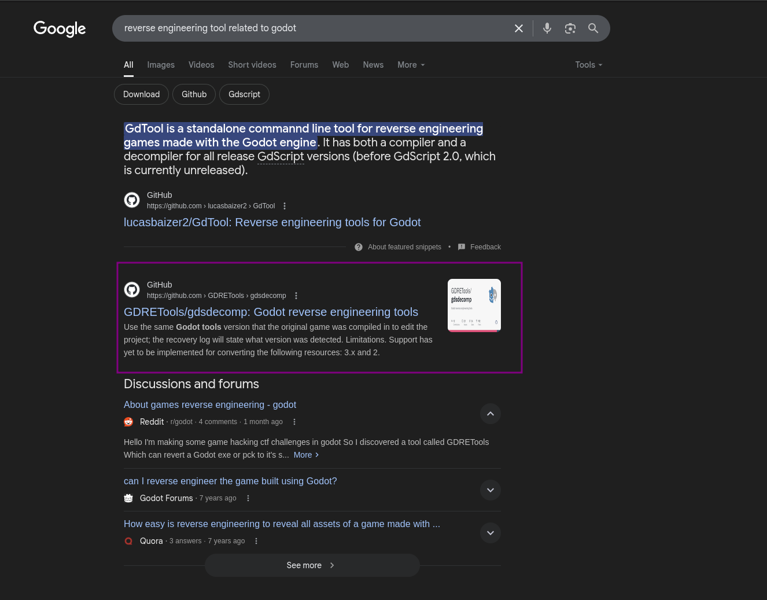Open the three-dot menu beside the gdsdecomp result
This screenshot has width=767, height=600.
coord(296,296)
